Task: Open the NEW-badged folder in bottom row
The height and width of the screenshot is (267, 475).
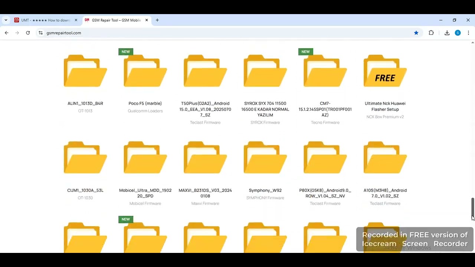Action: pos(145,237)
